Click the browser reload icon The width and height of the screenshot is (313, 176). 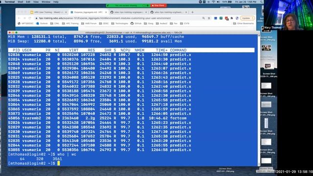point(30,18)
